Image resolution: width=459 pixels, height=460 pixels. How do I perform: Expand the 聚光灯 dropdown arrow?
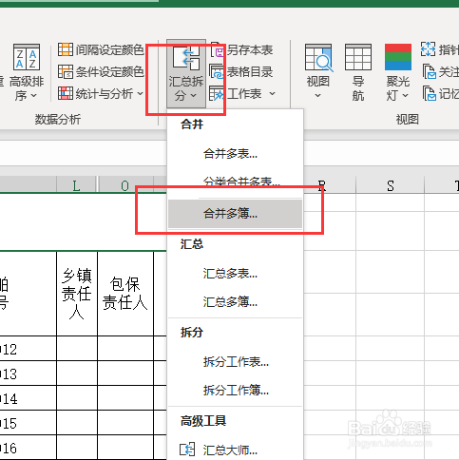coord(405,95)
